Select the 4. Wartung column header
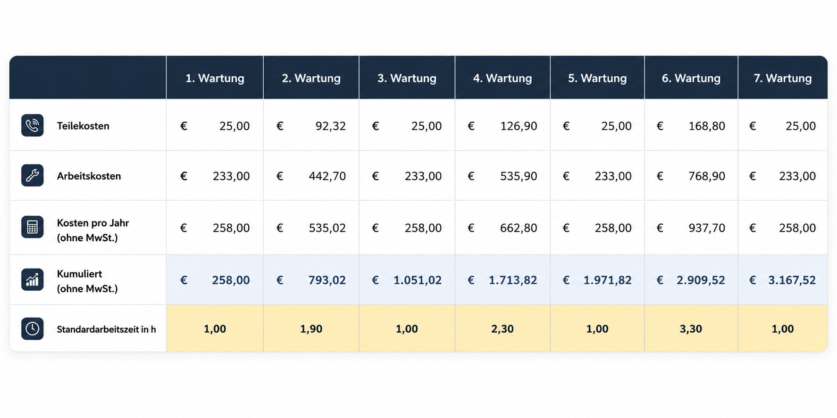 coord(502,78)
